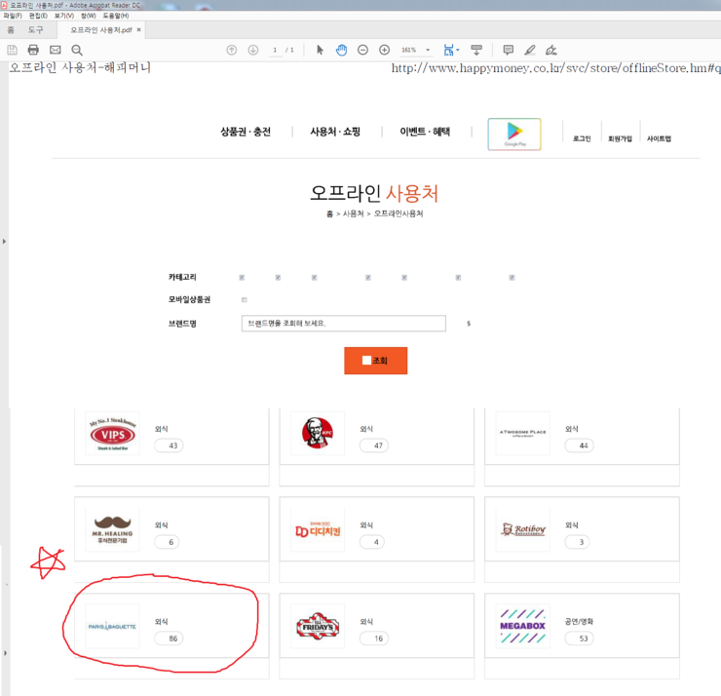Image resolution: width=721 pixels, height=696 pixels.
Task: Click the 디디치킨 logo
Action: coord(318,530)
